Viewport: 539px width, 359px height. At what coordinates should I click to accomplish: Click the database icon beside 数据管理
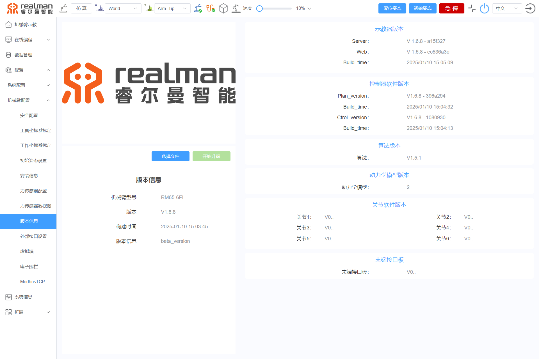pyautogui.click(x=9, y=55)
